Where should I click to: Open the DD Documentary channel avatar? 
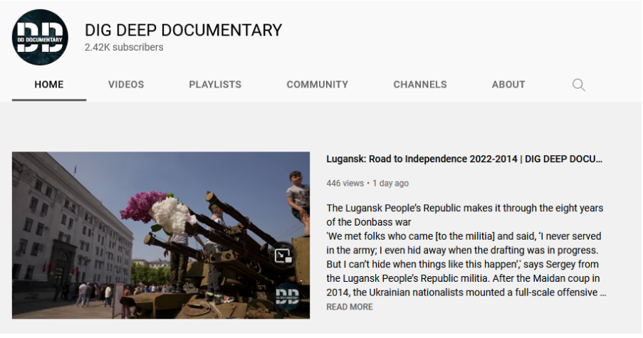[x=40, y=37]
